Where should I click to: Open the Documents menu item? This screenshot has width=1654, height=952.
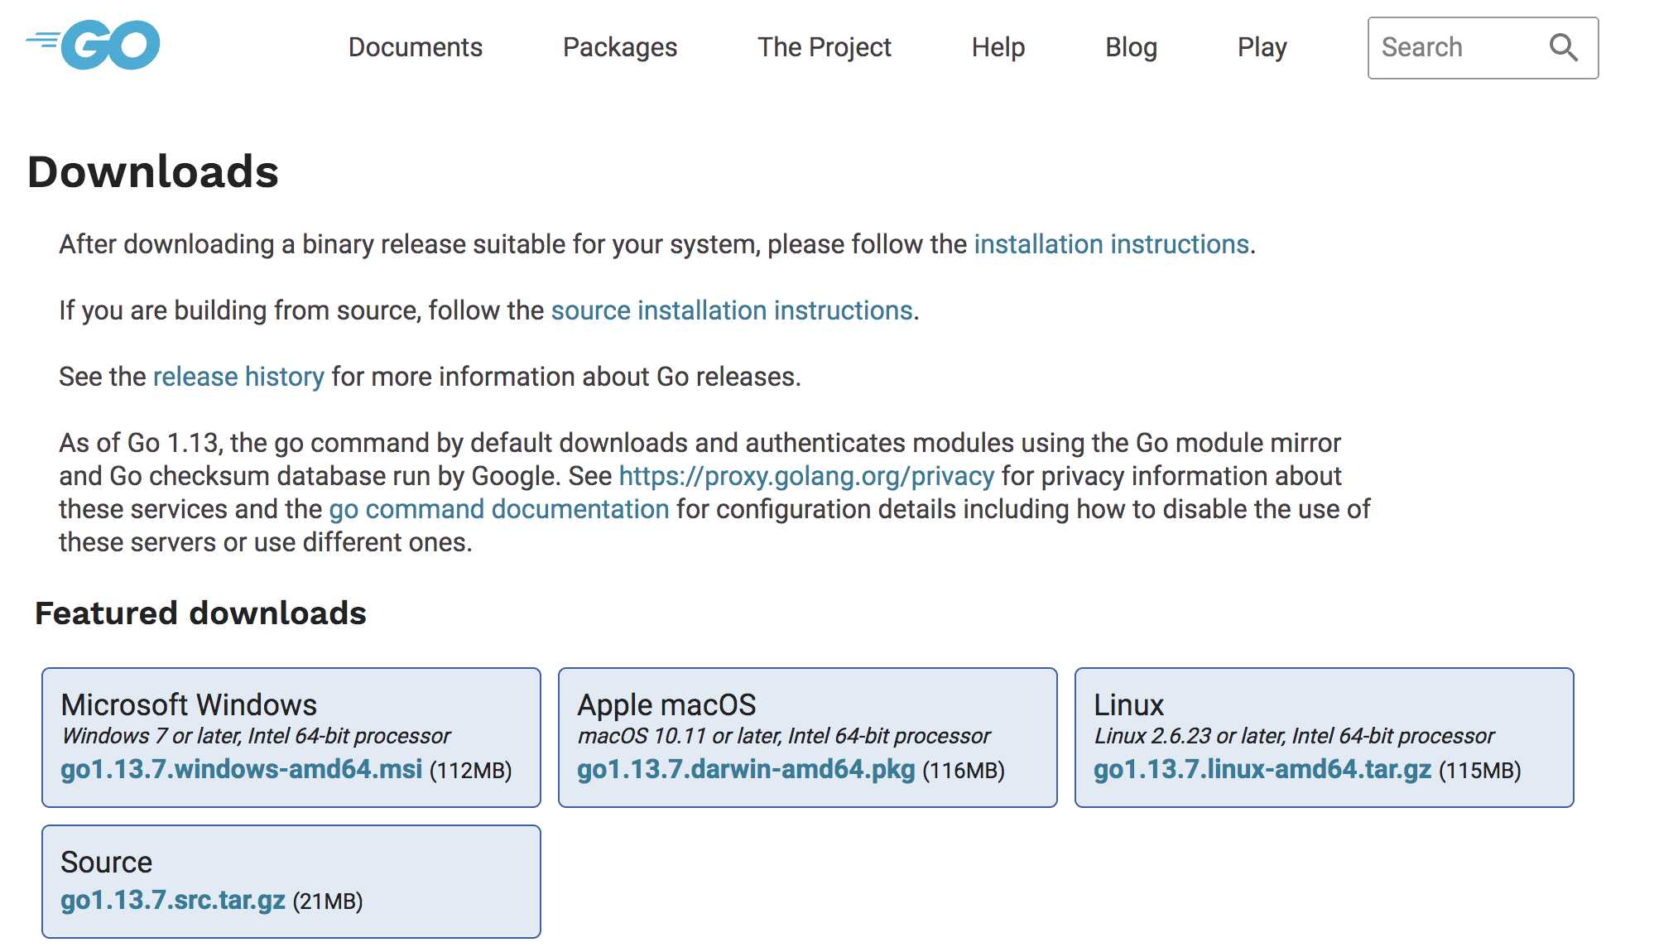415,47
